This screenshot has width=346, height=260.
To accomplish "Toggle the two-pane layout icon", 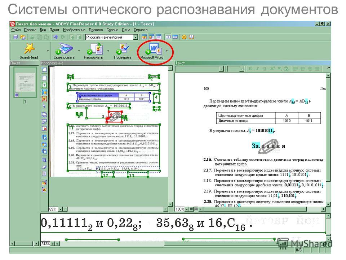I will click(x=168, y=37).
